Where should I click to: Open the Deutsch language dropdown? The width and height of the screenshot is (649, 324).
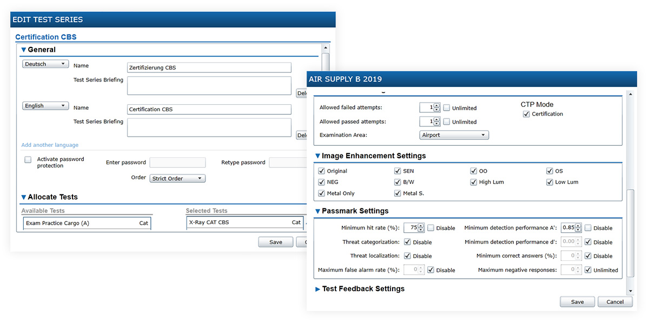pyautogui.click(x=45, y=64)
